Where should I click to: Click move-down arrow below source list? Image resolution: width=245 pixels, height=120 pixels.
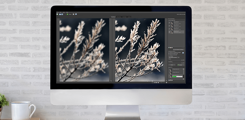(x=182, y=48)
